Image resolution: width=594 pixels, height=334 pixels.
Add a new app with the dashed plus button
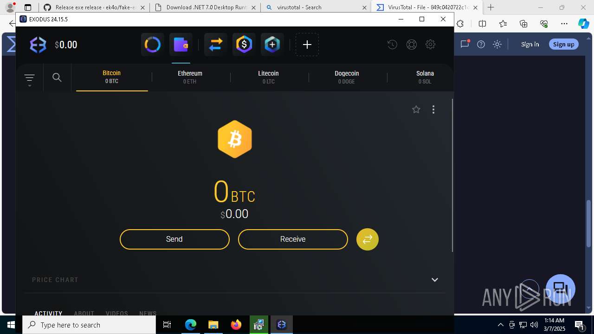pos(307,45)
